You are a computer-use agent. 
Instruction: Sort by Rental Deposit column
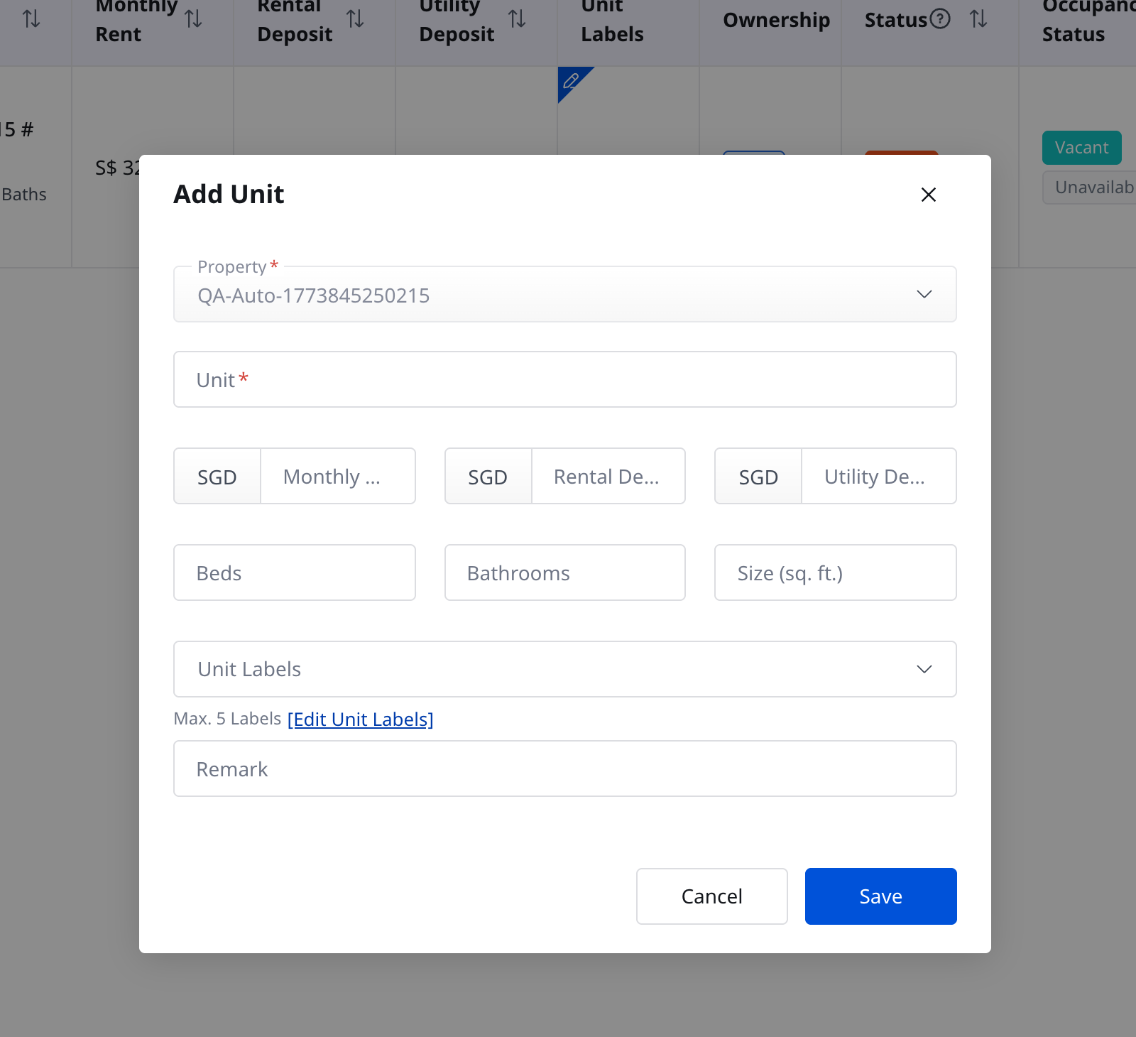click(355, 19)
